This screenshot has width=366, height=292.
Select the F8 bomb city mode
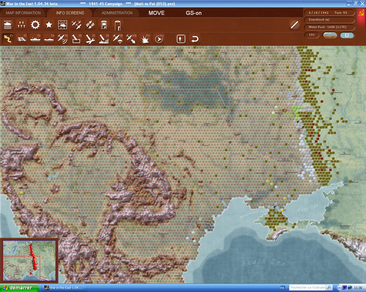pos(104,39)
